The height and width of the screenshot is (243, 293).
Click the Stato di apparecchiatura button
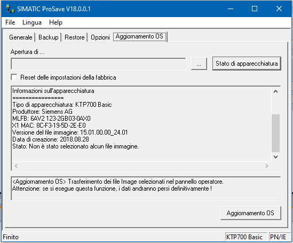[x=247, y=64]
